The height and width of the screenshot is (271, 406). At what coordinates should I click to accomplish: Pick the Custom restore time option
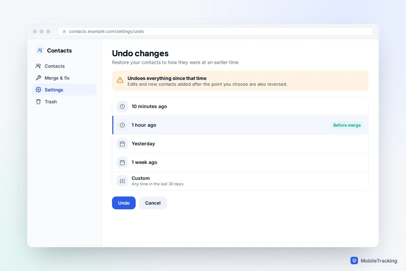pyautogui.click(x=240, y=181)
